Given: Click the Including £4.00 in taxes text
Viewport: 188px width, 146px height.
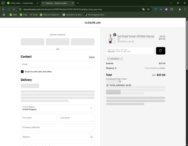Looking at the screenshot, I should tap(116, 79).
